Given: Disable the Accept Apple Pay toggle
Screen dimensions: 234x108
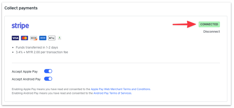Looking at the screenshot, I should pyautogui.click(x=48, y=71).
